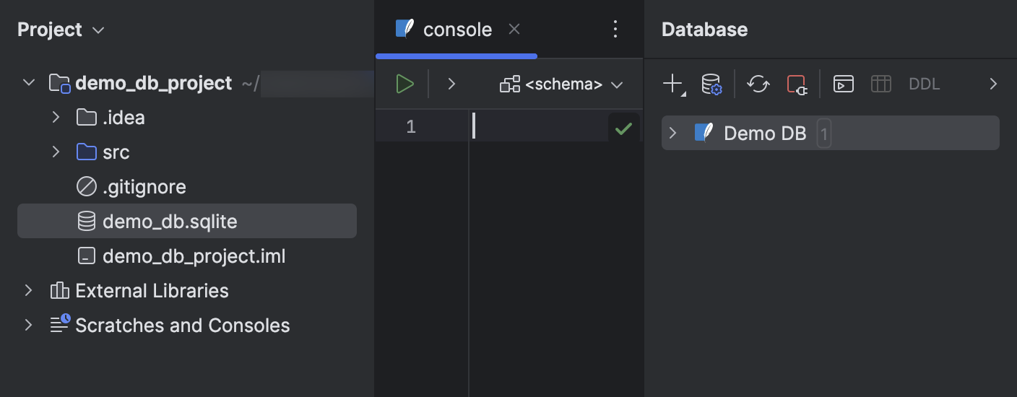The height and width of the screenshot is (397, 1017).
Task: Close the console tab
Action: (x=514, y=30)
